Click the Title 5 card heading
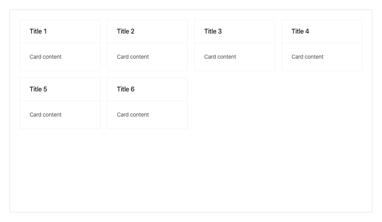The image size is (382, 222). [38, 89]
